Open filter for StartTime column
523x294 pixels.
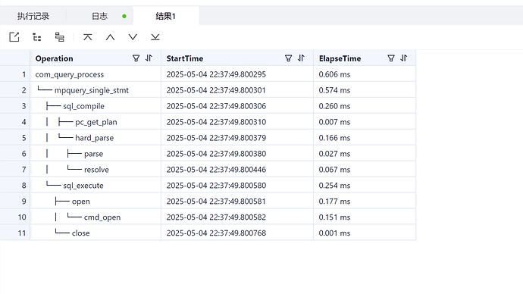(289, 58)
